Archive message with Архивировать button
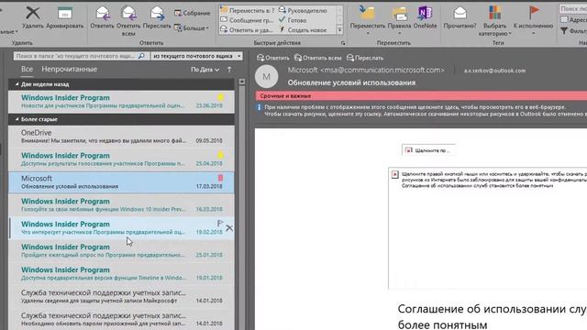 pos(64,17)
